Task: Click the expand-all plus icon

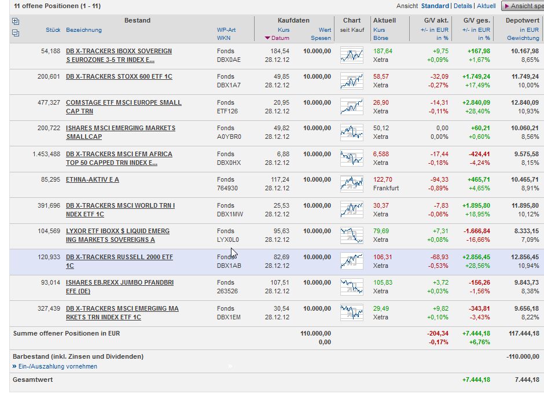Action: pyautogui.click(x=15, y=21)
